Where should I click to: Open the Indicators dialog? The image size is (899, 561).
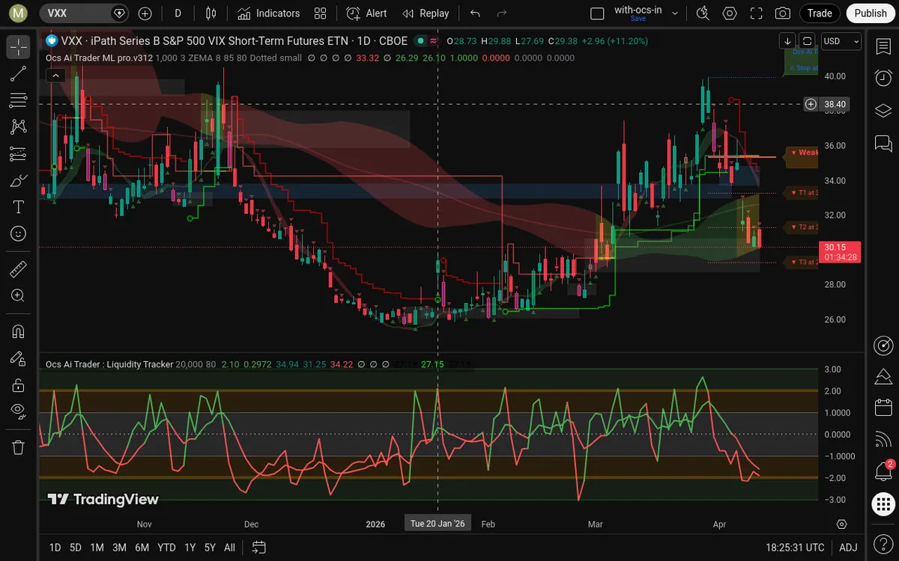pyautogui.click(x=268, y=13)
